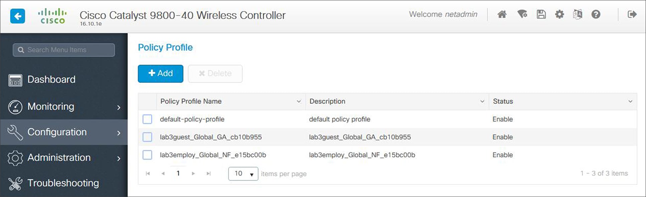Click the Add button
The width and height of the screenshot is (646, 197).
[x=161, y=73]
